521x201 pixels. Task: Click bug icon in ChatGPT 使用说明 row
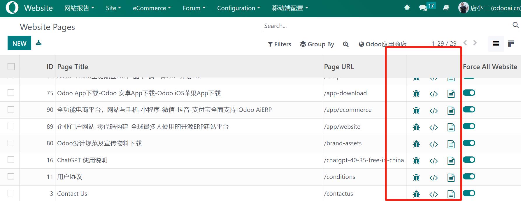click(x=416, y=161)
